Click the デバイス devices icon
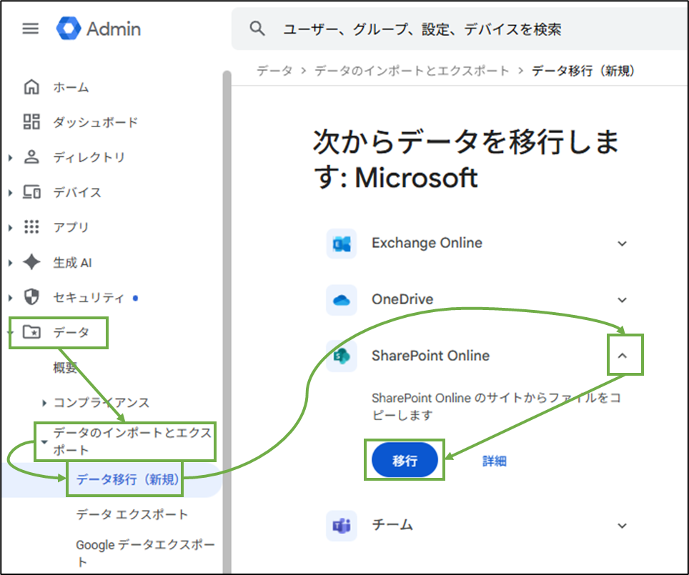Image resolution: width=689 pixels, height=575 pixels. (31, 192)
